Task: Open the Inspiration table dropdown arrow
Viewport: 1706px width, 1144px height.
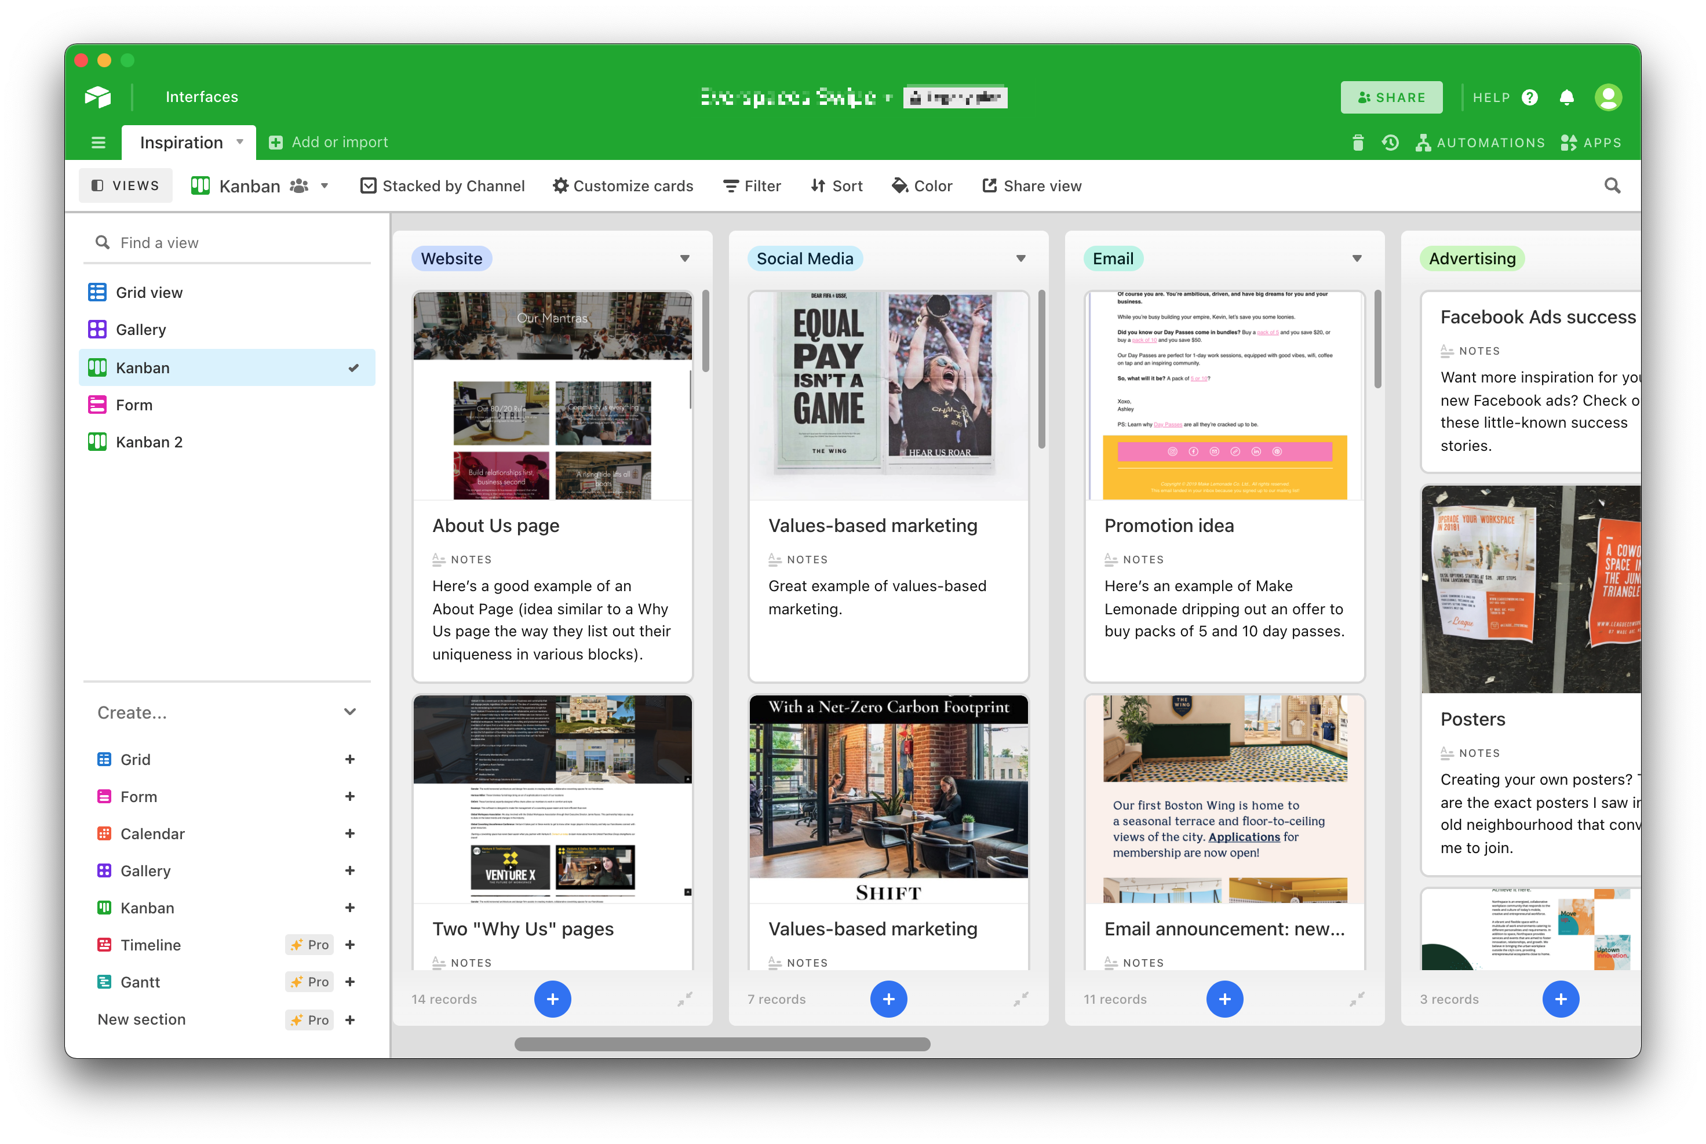Action: coord(240,142)
